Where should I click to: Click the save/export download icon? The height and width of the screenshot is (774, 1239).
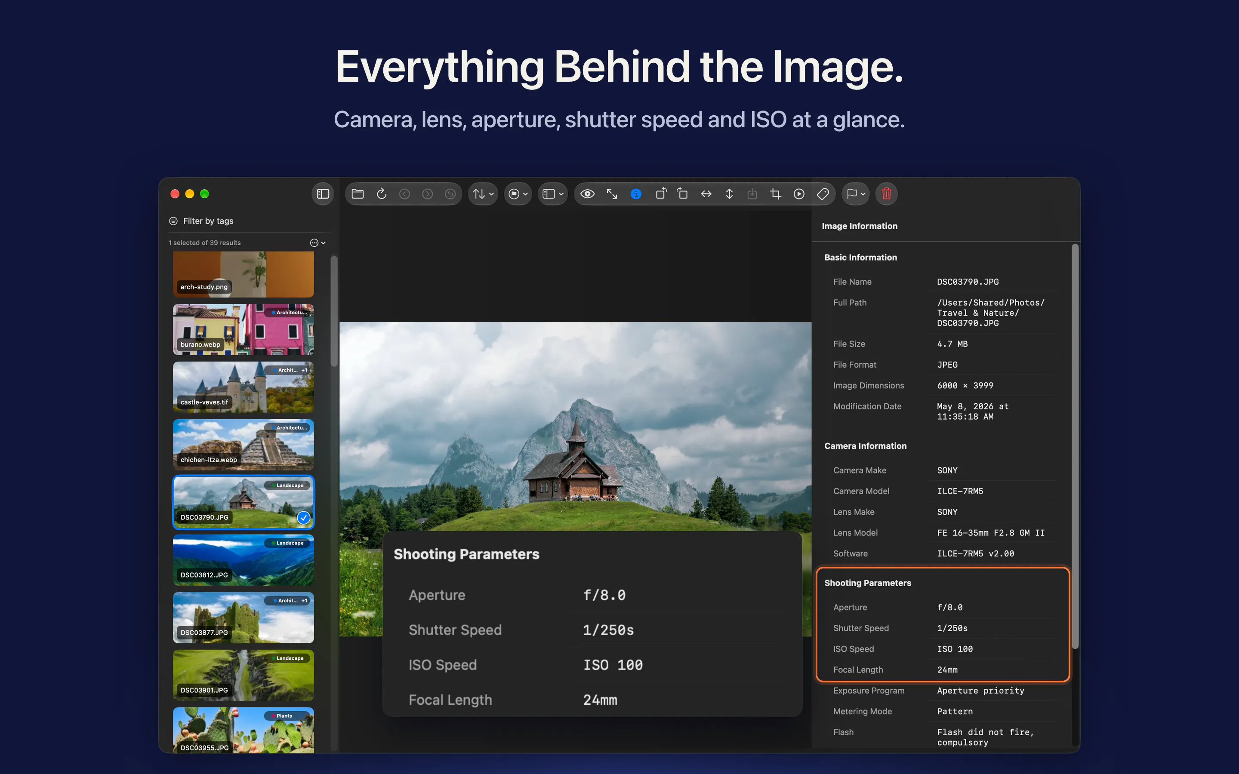[752, 194]
